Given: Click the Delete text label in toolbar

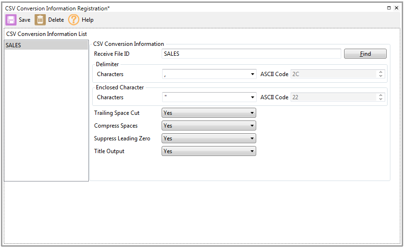Looking at the screenshot, I should click(56, 20).
